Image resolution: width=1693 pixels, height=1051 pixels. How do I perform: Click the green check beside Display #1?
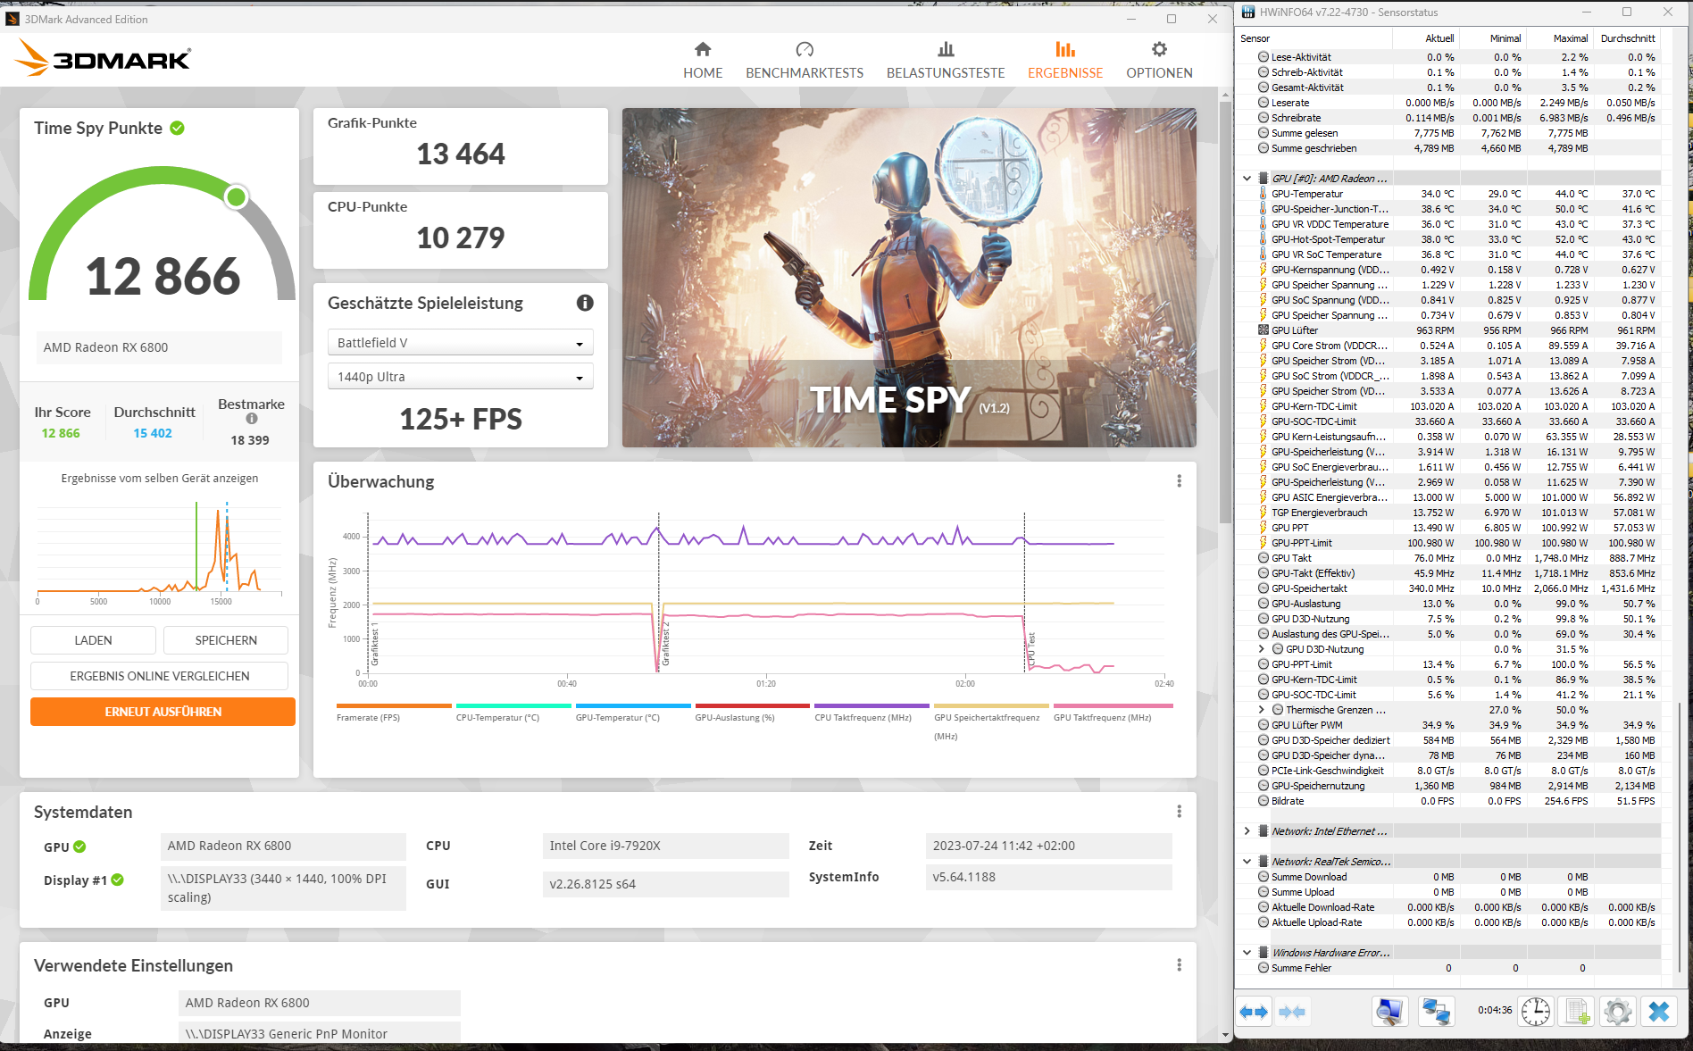(117, 880)
